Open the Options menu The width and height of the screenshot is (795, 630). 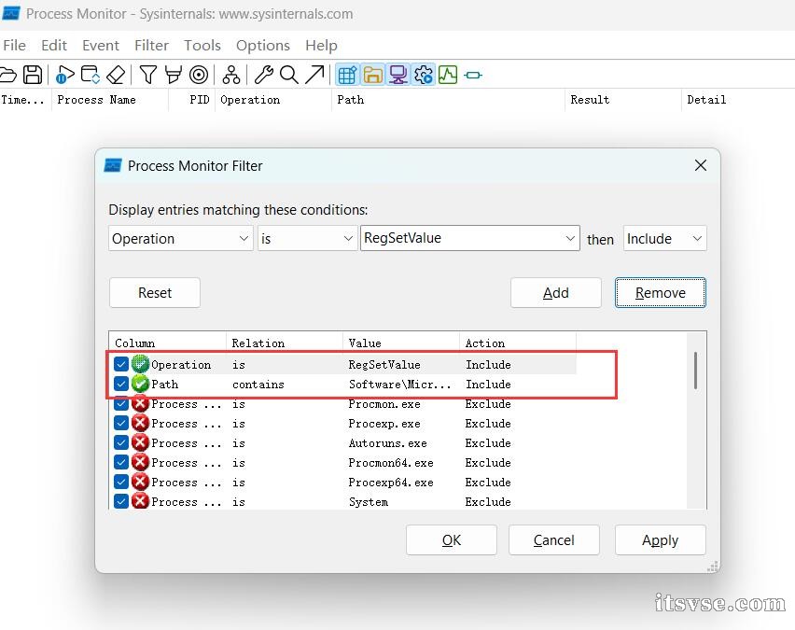pyautogui.click(x=262, y=45)
